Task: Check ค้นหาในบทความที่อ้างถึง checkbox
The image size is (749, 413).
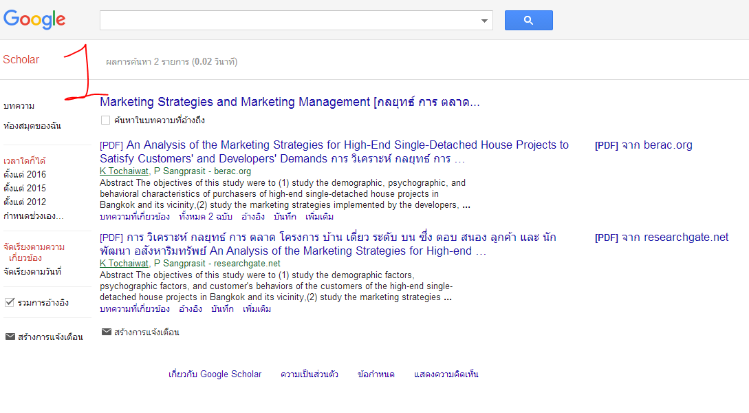Action: [105, 120]
